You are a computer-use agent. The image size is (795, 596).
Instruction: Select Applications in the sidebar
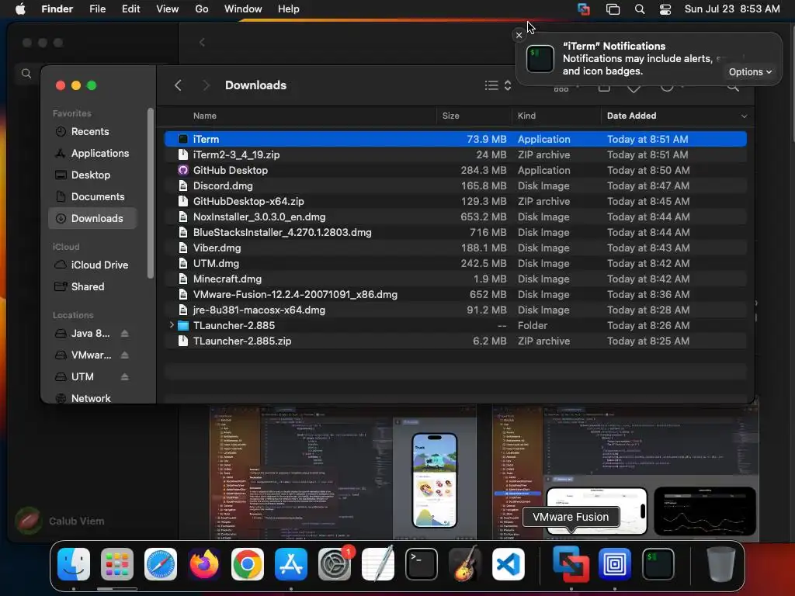(92, 154)
